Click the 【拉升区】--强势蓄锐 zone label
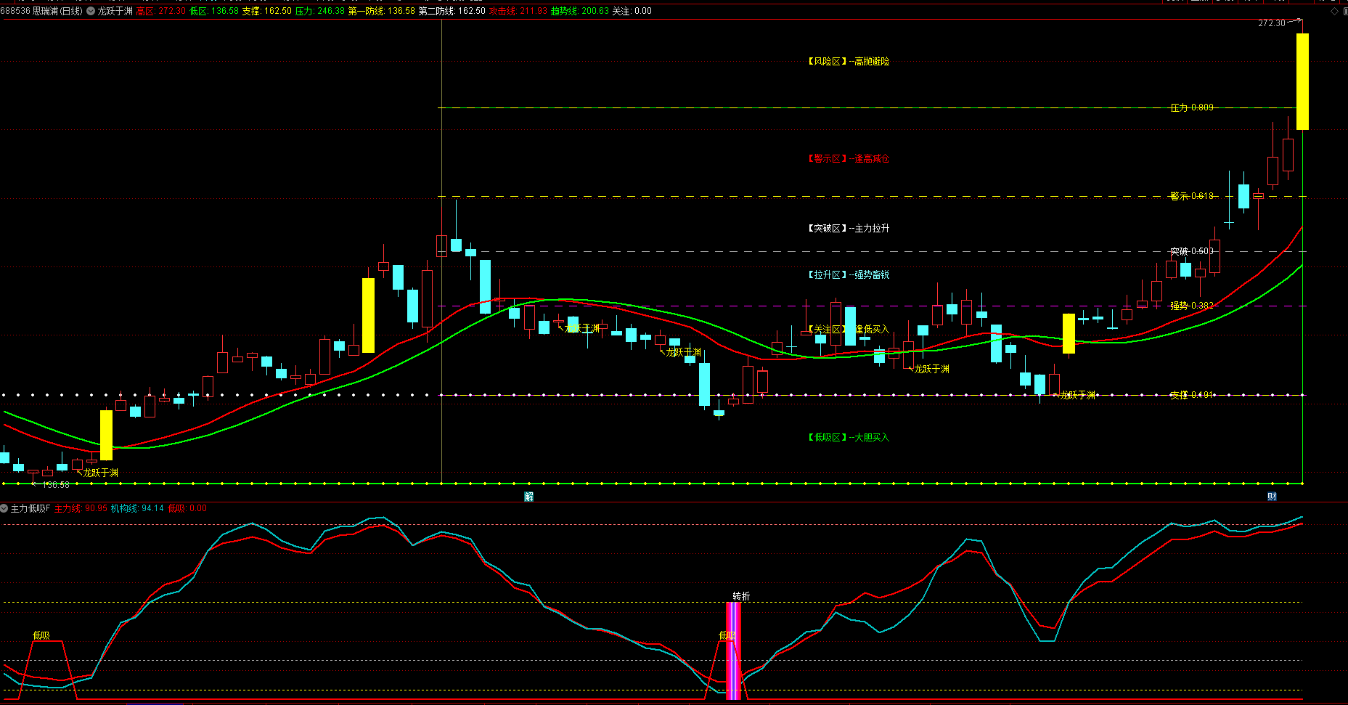1348x705 pixels. point(849,274)
